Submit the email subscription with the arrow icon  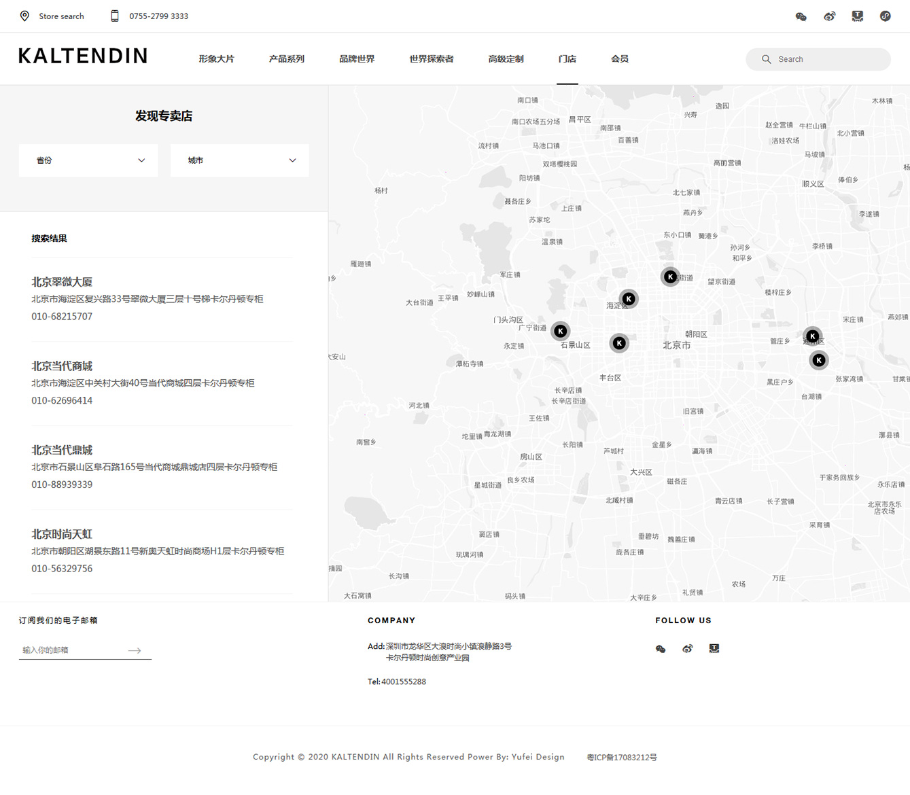[135, 650]
